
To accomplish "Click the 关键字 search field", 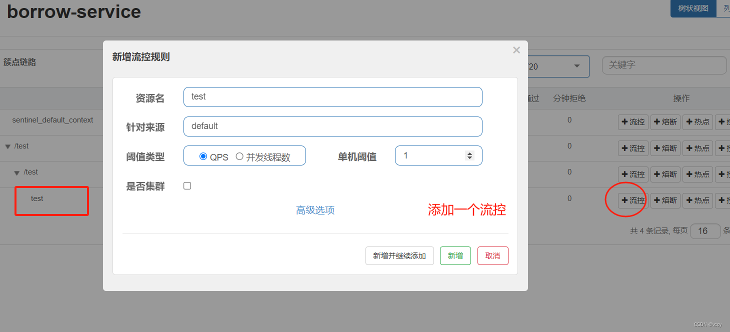I will [664, 65].
